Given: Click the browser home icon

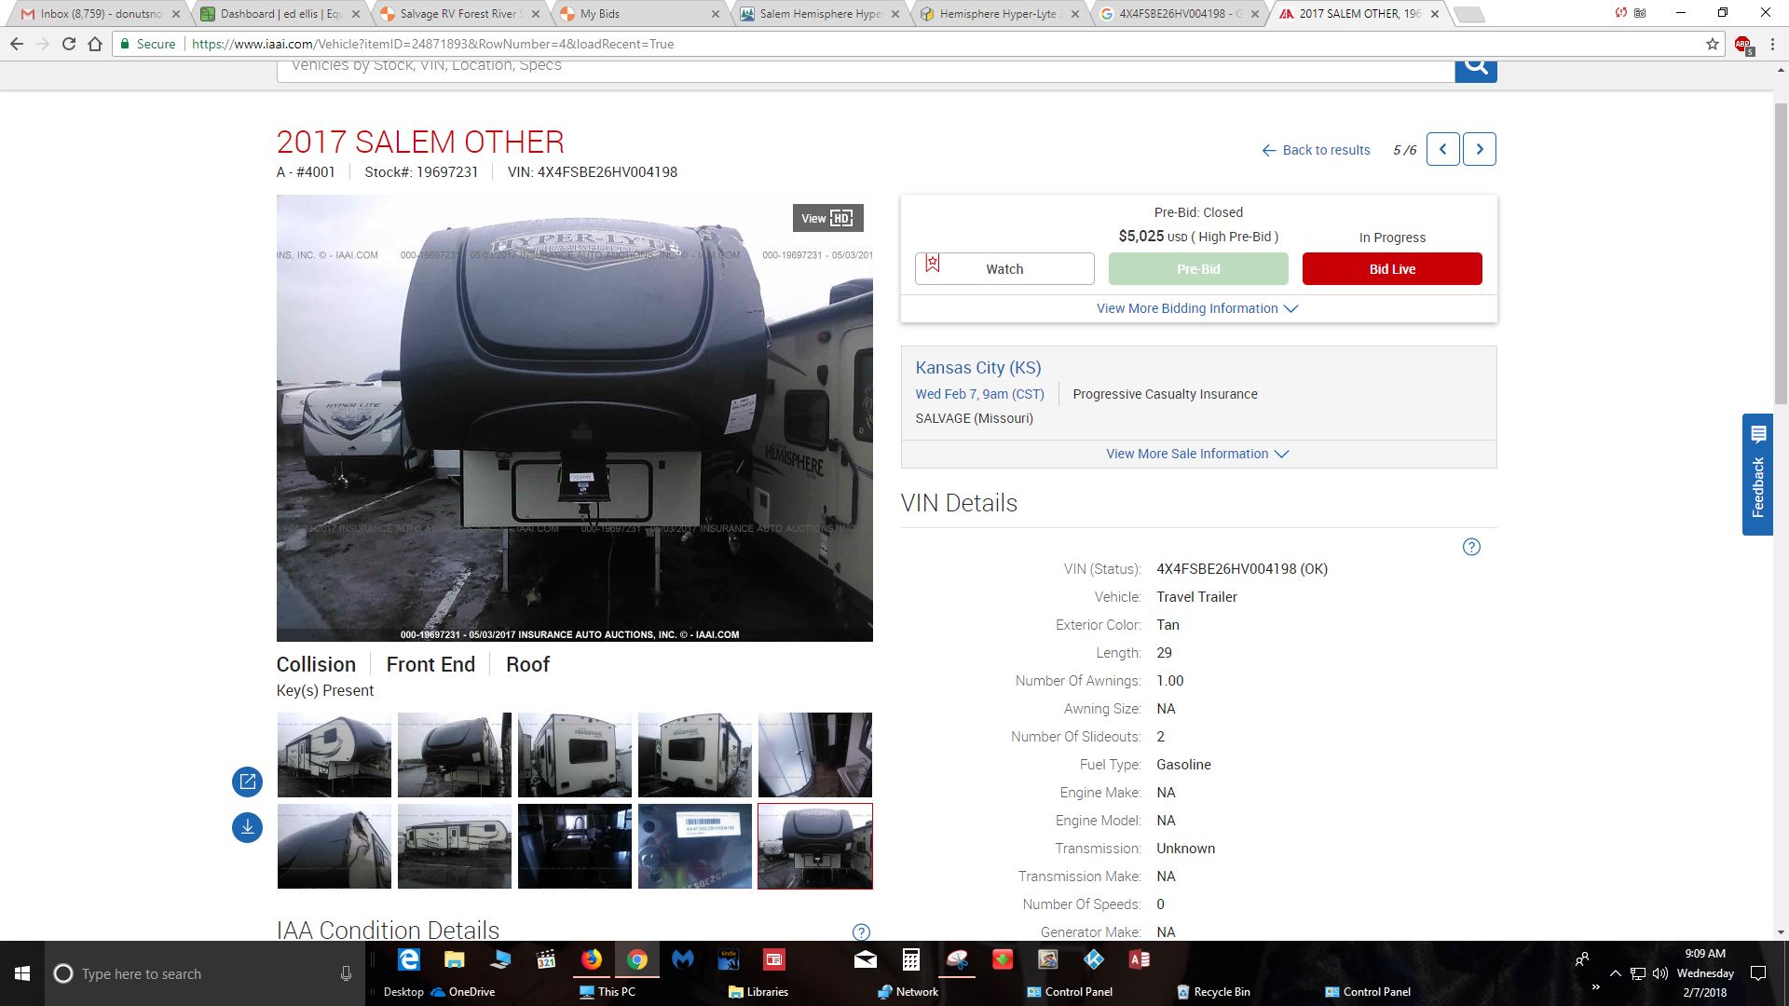Looking at the screenshot, I should (95, 44).
